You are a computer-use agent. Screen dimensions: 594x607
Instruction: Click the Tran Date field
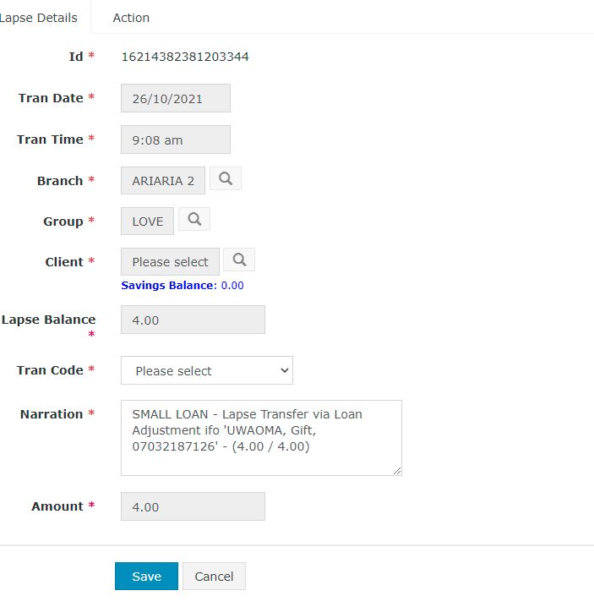tap(176, 98)
